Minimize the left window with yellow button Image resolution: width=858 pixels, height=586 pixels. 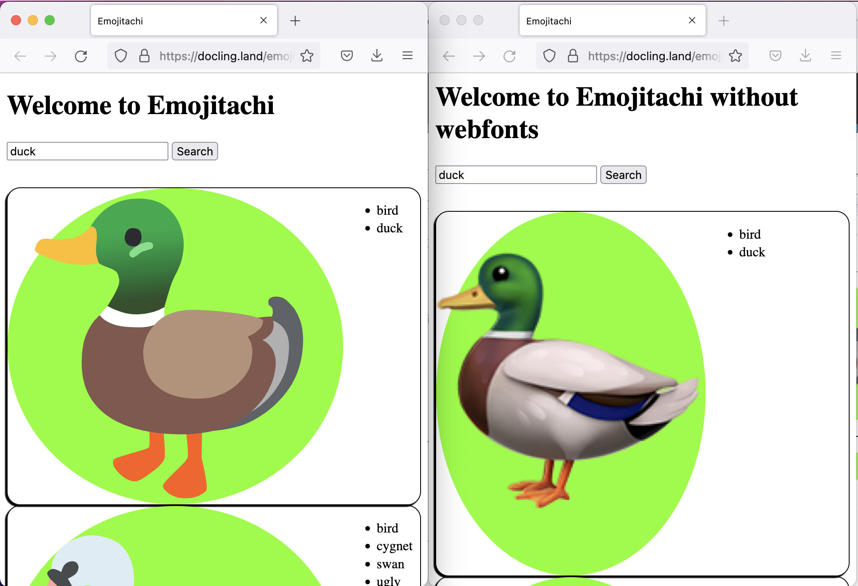(x=33, y=20)
